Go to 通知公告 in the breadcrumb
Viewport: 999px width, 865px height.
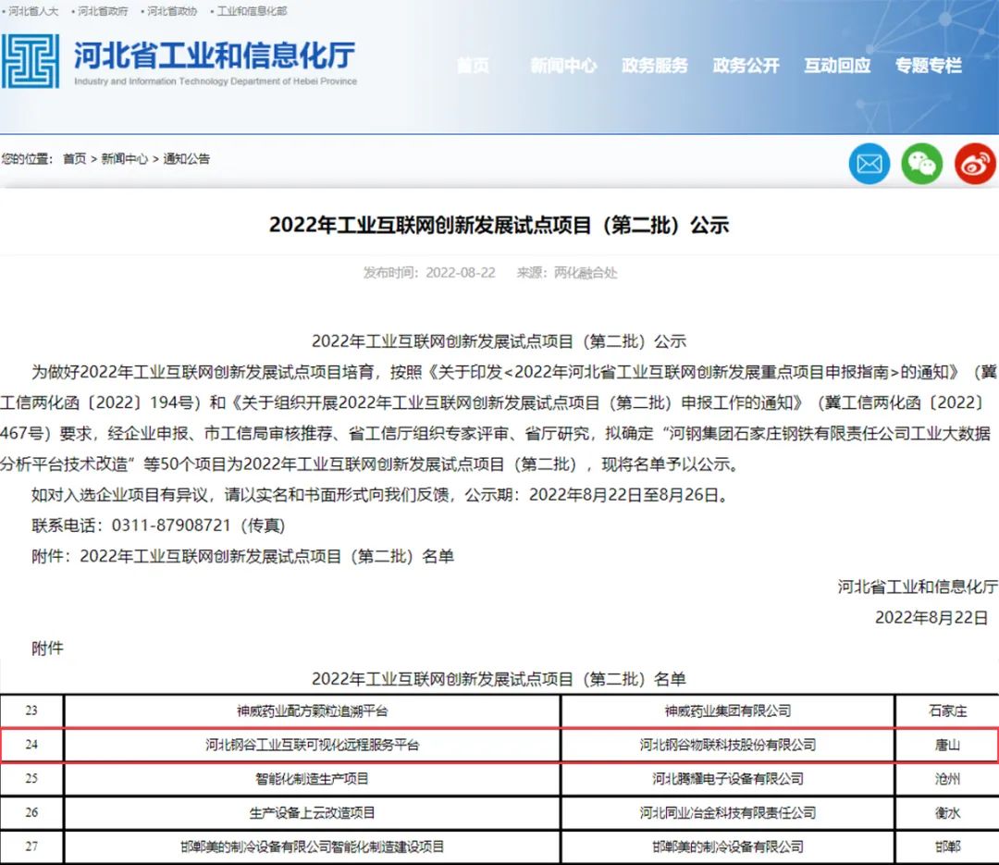(186, 159)
